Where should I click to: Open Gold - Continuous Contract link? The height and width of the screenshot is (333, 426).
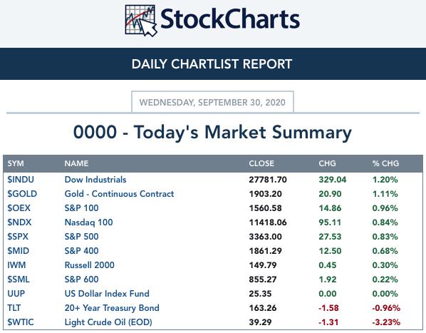coord(119,194)
